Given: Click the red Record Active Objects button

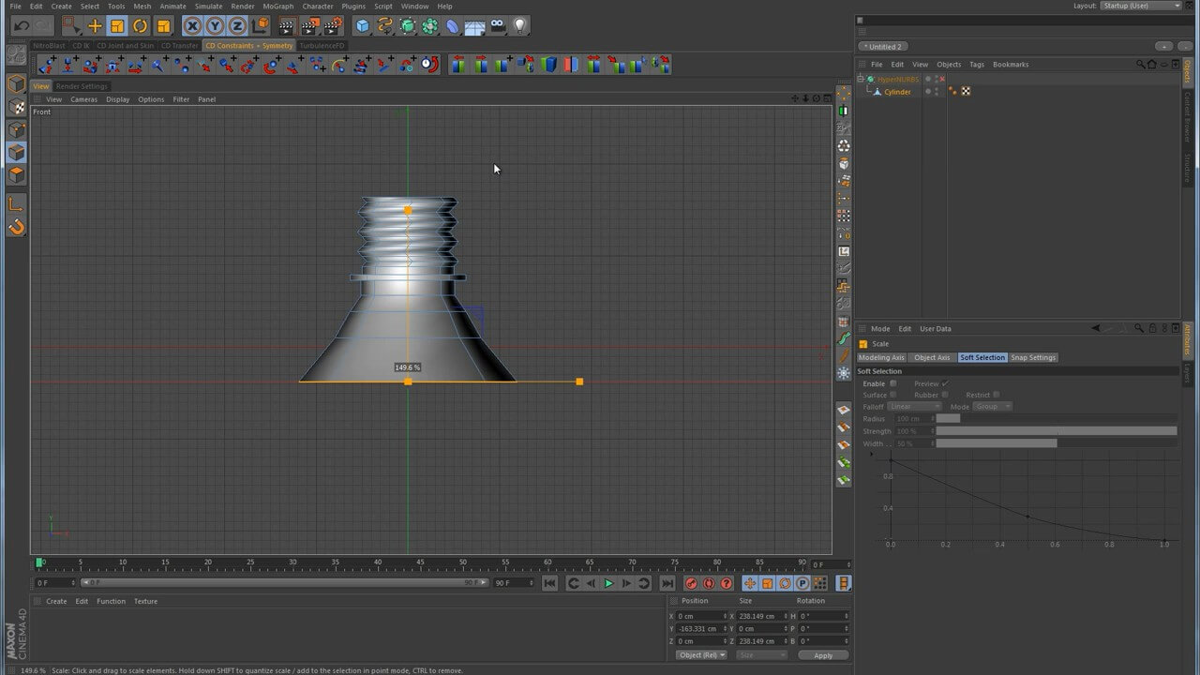Looking at the screenshot, I should click(x=691, y=583).
